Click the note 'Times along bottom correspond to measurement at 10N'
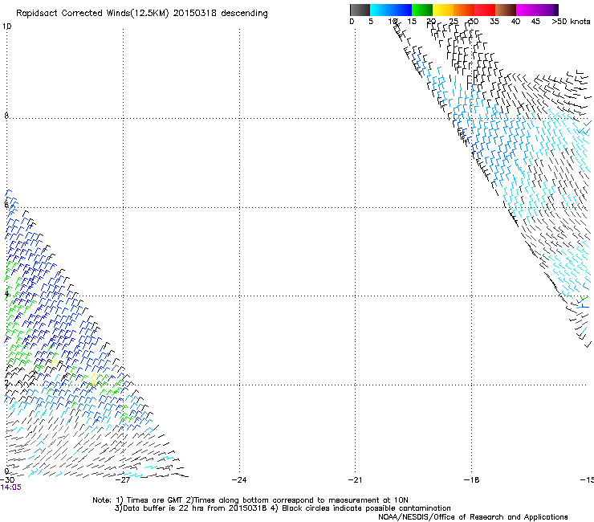Image resolution: width=594 pixels, height=522 pixels. (301, 500)
